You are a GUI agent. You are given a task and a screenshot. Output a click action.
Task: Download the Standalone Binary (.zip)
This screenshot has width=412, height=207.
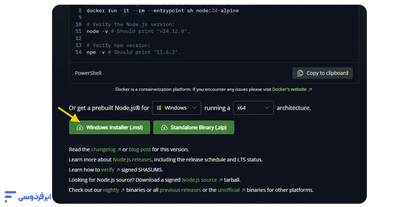[x=194, y=127]
